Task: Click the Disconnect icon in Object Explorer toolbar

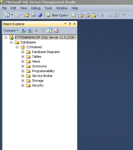Action: tap(30, 31)
